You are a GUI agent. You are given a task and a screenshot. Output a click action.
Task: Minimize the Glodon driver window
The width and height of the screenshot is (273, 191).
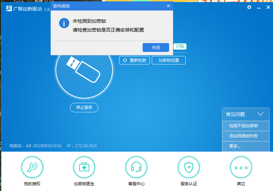click(259, 7)
